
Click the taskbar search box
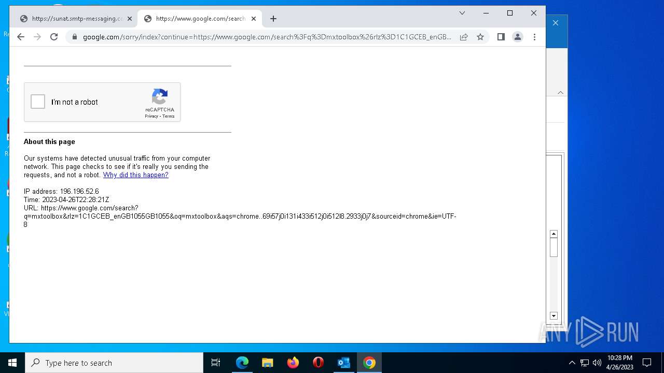(114, 363)
